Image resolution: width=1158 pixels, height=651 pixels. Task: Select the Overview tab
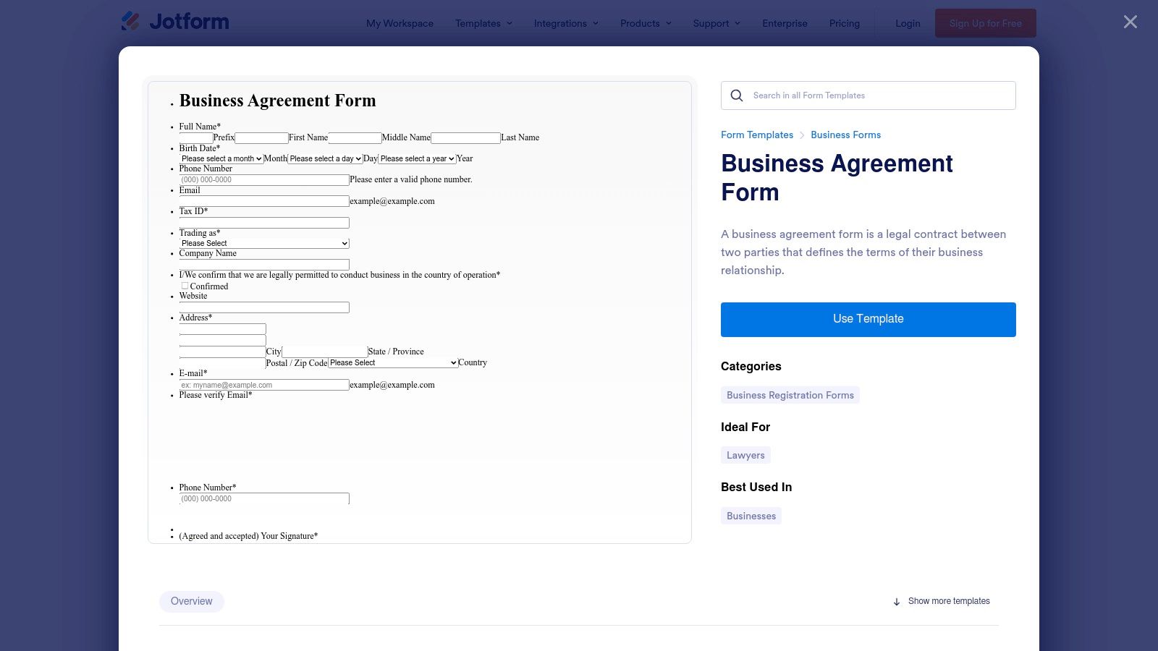click(x=191, y=601)
